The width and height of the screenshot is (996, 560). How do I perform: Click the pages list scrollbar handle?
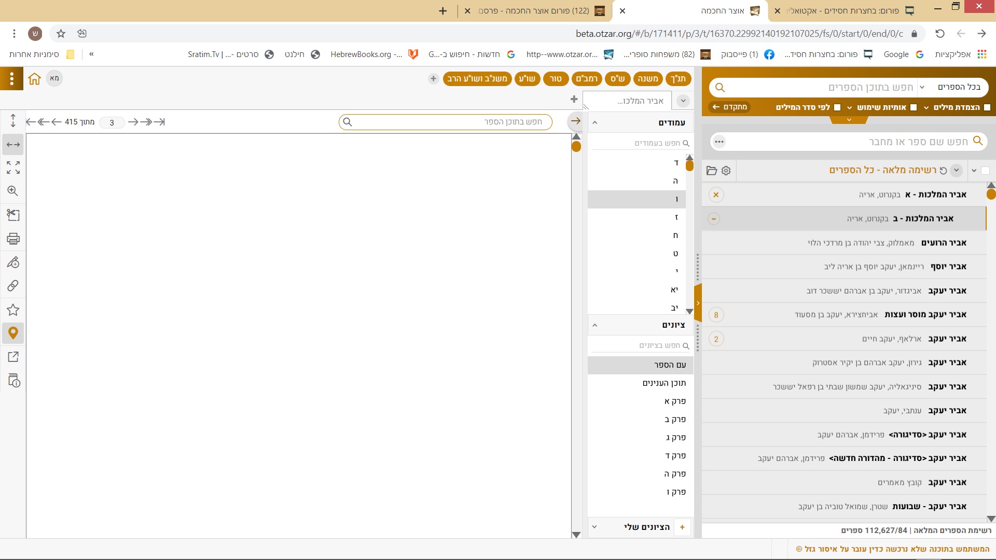pyautogui.click(x=689, y=166)
